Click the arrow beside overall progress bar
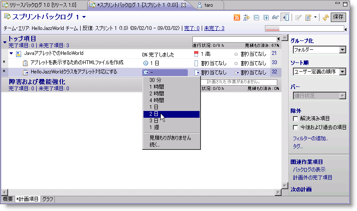Viewport: 357px width, 211px height. coord(346,29)
